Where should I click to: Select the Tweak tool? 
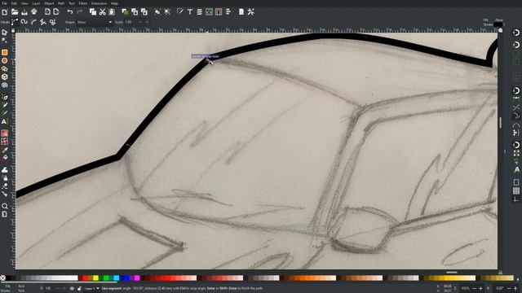pos(4,170)
